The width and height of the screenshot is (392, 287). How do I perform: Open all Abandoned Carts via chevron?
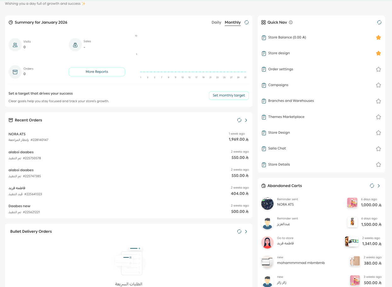pos(379,186)
